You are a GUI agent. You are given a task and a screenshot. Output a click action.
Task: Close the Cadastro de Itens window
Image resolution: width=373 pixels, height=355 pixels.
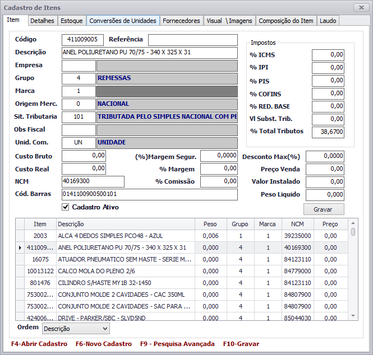(x=361, y=8)
